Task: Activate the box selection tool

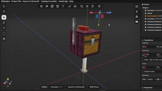Action: pos(4,34)
